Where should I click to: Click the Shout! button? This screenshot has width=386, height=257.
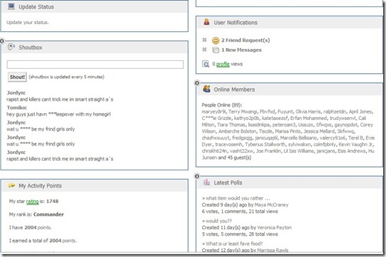coord(17,77)
